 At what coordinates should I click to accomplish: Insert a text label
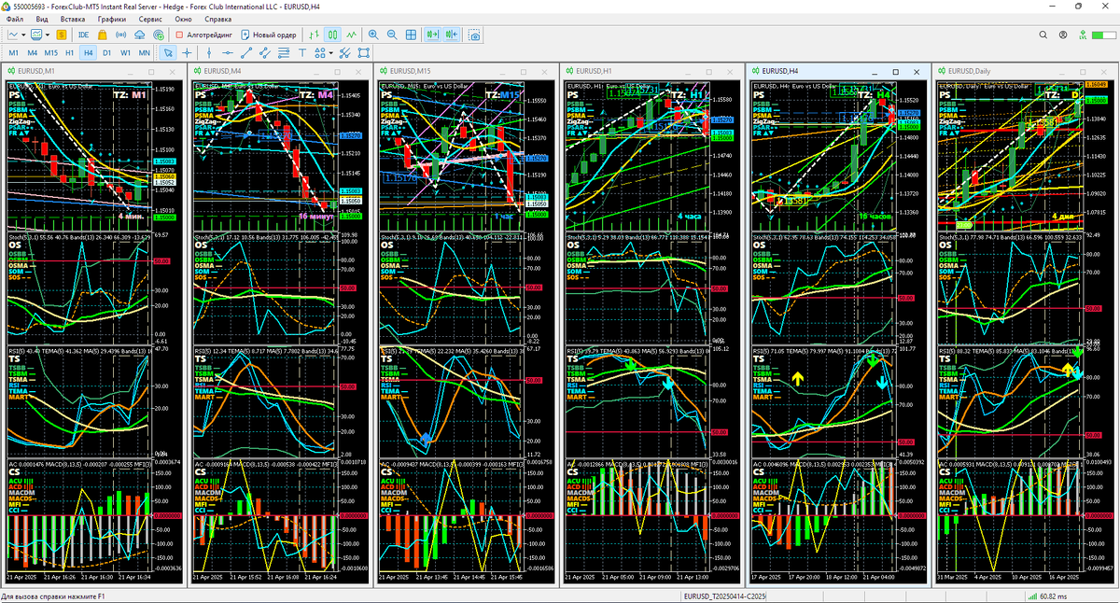click(302, 53)
